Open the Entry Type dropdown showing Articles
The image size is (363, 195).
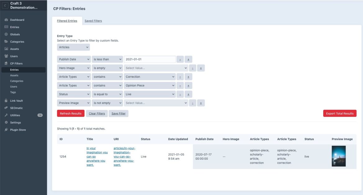[x=73, y=47]
